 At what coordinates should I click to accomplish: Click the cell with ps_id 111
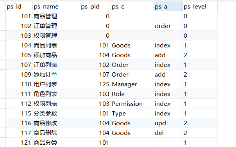click(x=19, y=94)
